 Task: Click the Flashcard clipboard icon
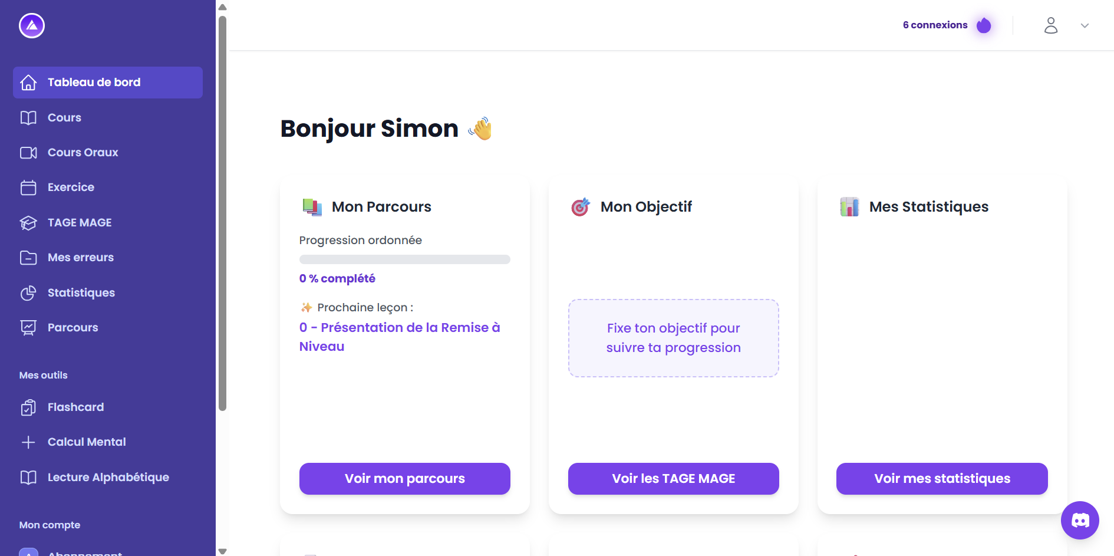point(28,407)
